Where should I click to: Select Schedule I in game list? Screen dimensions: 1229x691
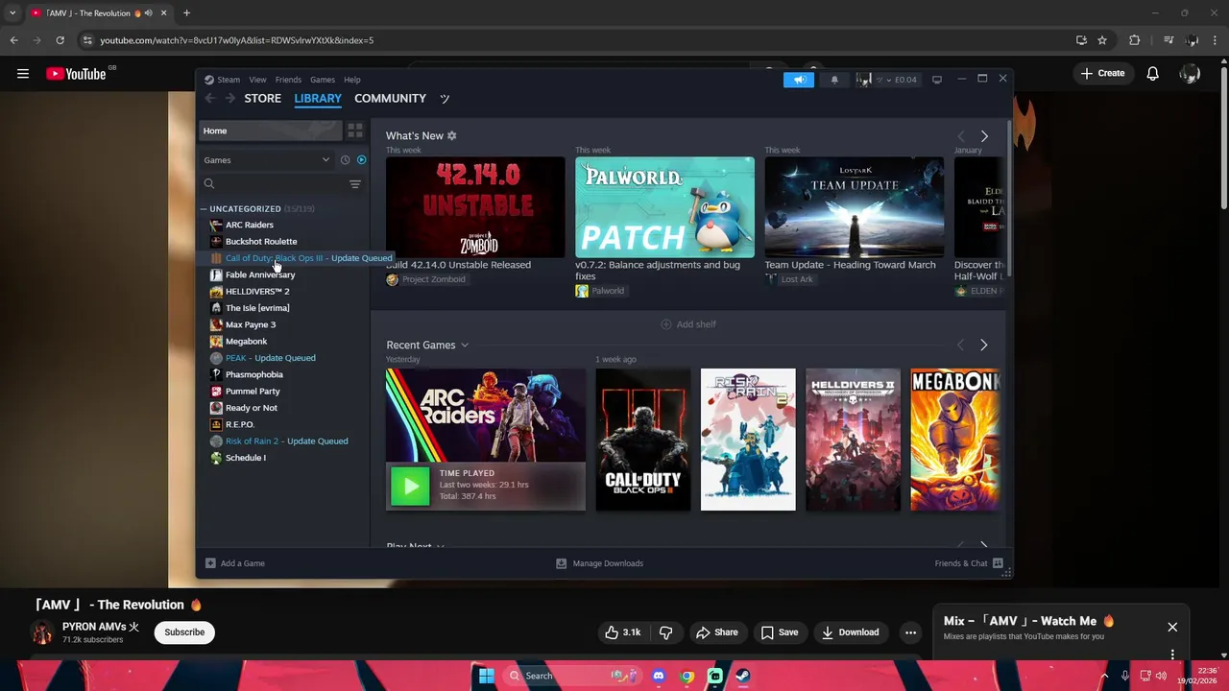tap(245, 458)
